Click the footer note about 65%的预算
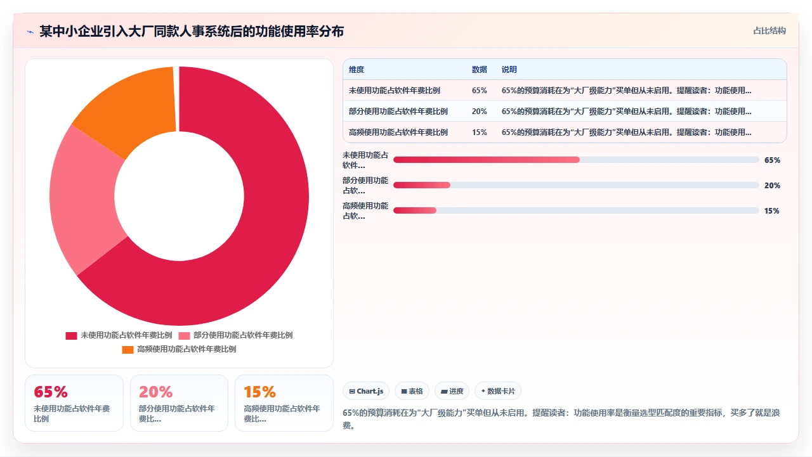The height and width of the screenshot is (457, 812). [x=561, y=419]
